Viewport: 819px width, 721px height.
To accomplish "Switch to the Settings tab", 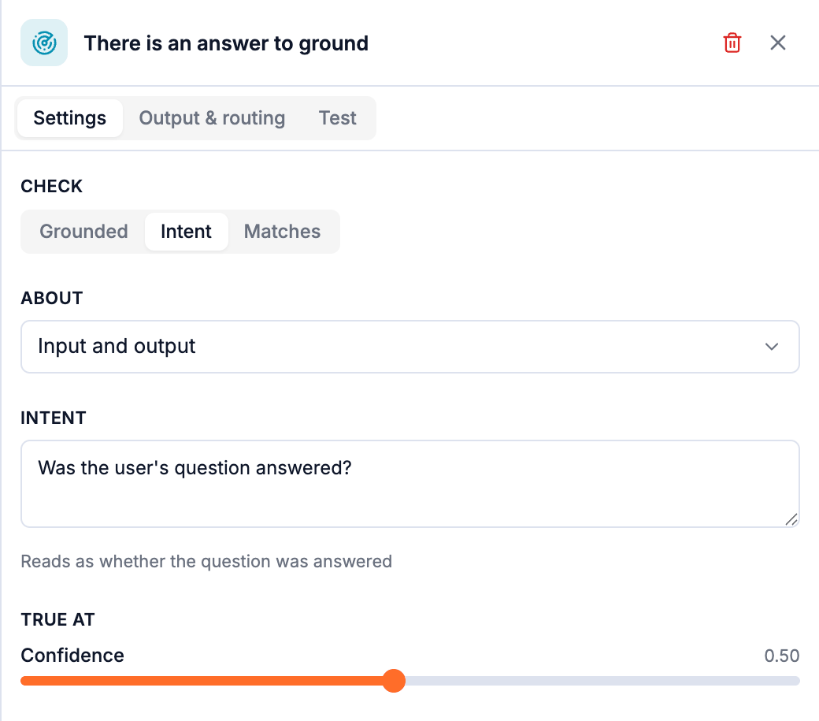I will tap(70, 118).
